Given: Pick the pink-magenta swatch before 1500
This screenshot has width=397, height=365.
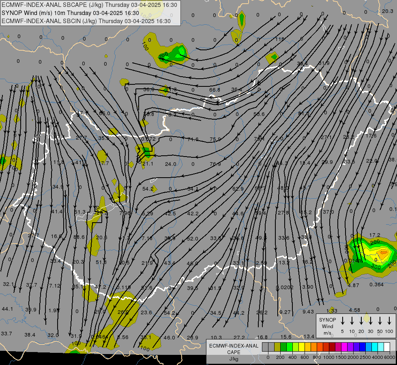Looking at the screenshot, I should pos(338,347).
